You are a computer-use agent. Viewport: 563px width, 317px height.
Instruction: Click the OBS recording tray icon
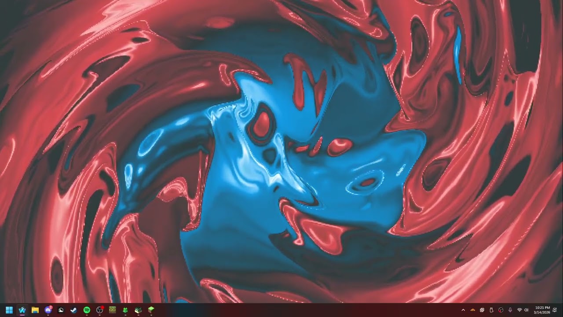[501, 310]
